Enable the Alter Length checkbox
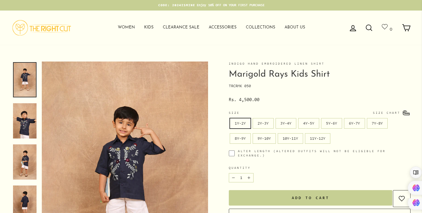 tap(232, 153)
